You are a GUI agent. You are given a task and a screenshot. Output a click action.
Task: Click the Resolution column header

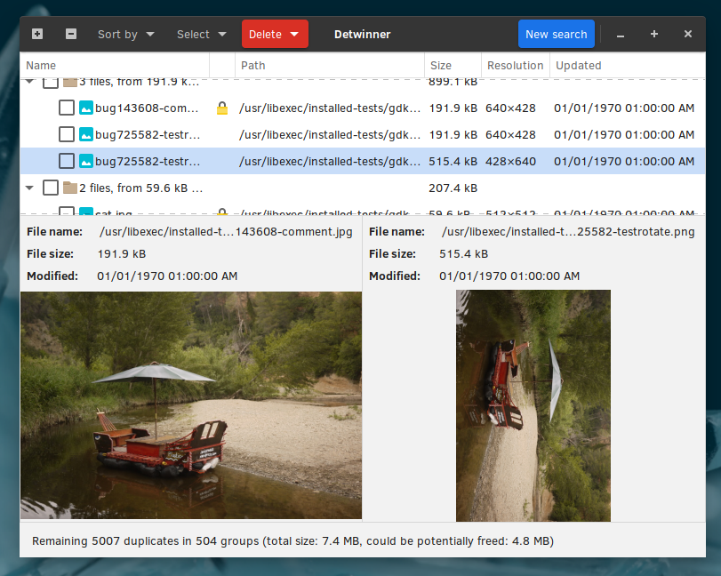click(x=515, y=65)
